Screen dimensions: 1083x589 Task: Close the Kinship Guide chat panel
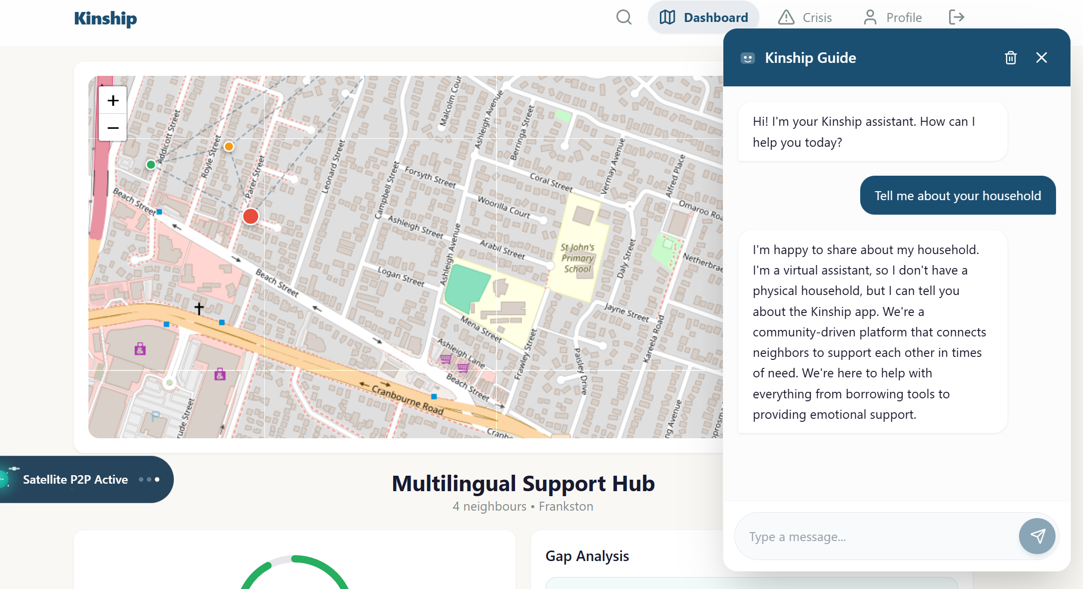(x=1042, y=58)
